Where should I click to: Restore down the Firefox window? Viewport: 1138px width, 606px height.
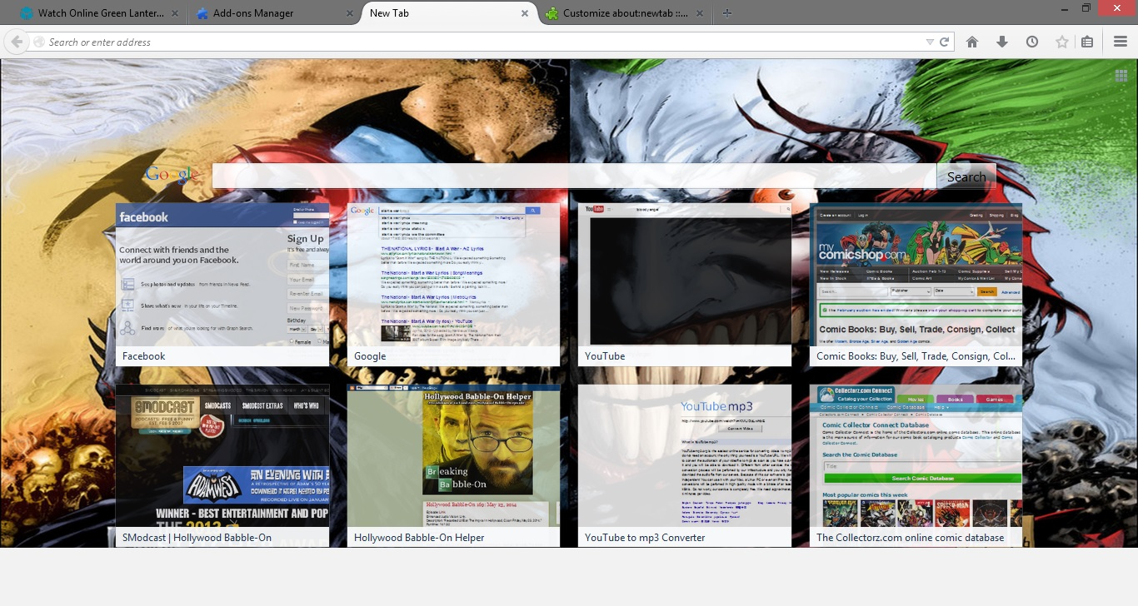point(1086,8)
